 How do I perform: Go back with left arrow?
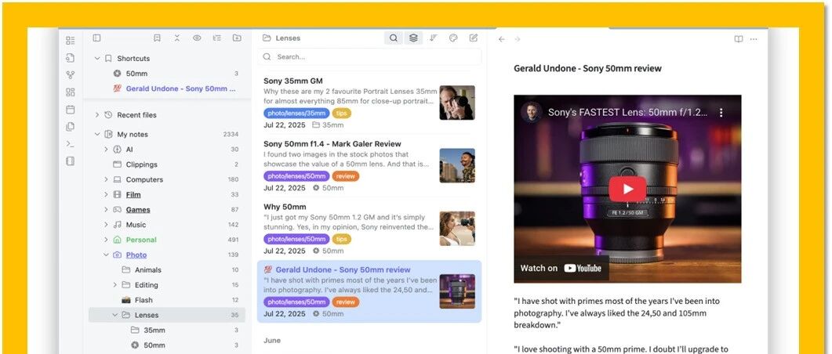pyautogui.click(x=501, y=39)
